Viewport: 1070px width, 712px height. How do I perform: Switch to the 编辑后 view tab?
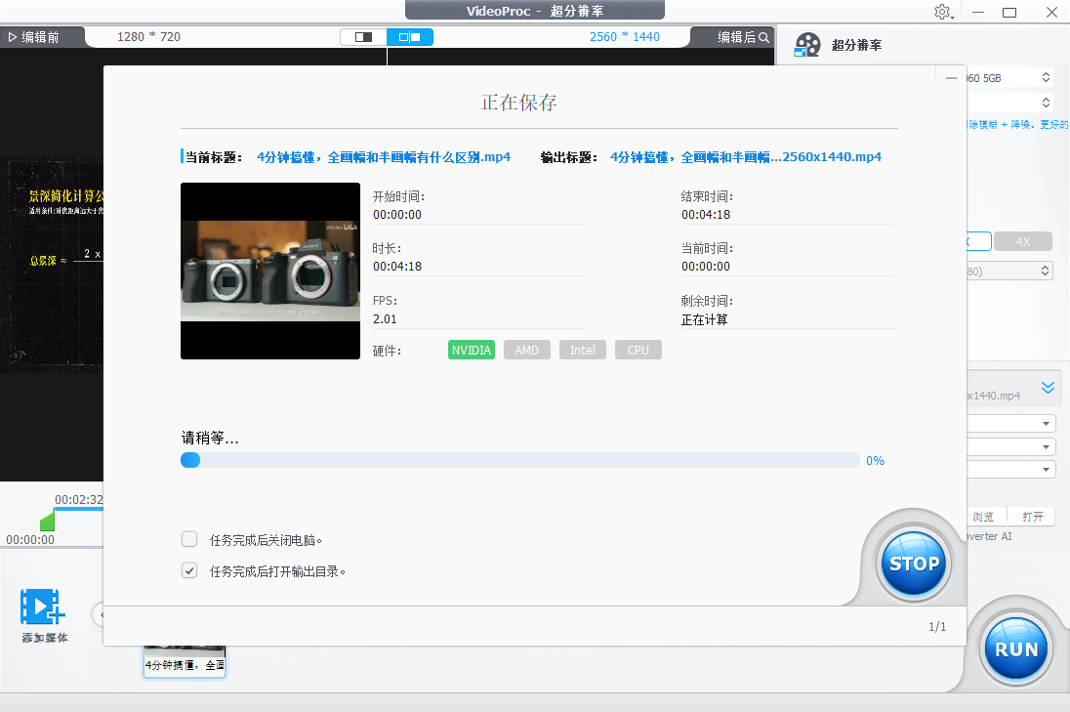pyautogui.click(x=736, y=37)
